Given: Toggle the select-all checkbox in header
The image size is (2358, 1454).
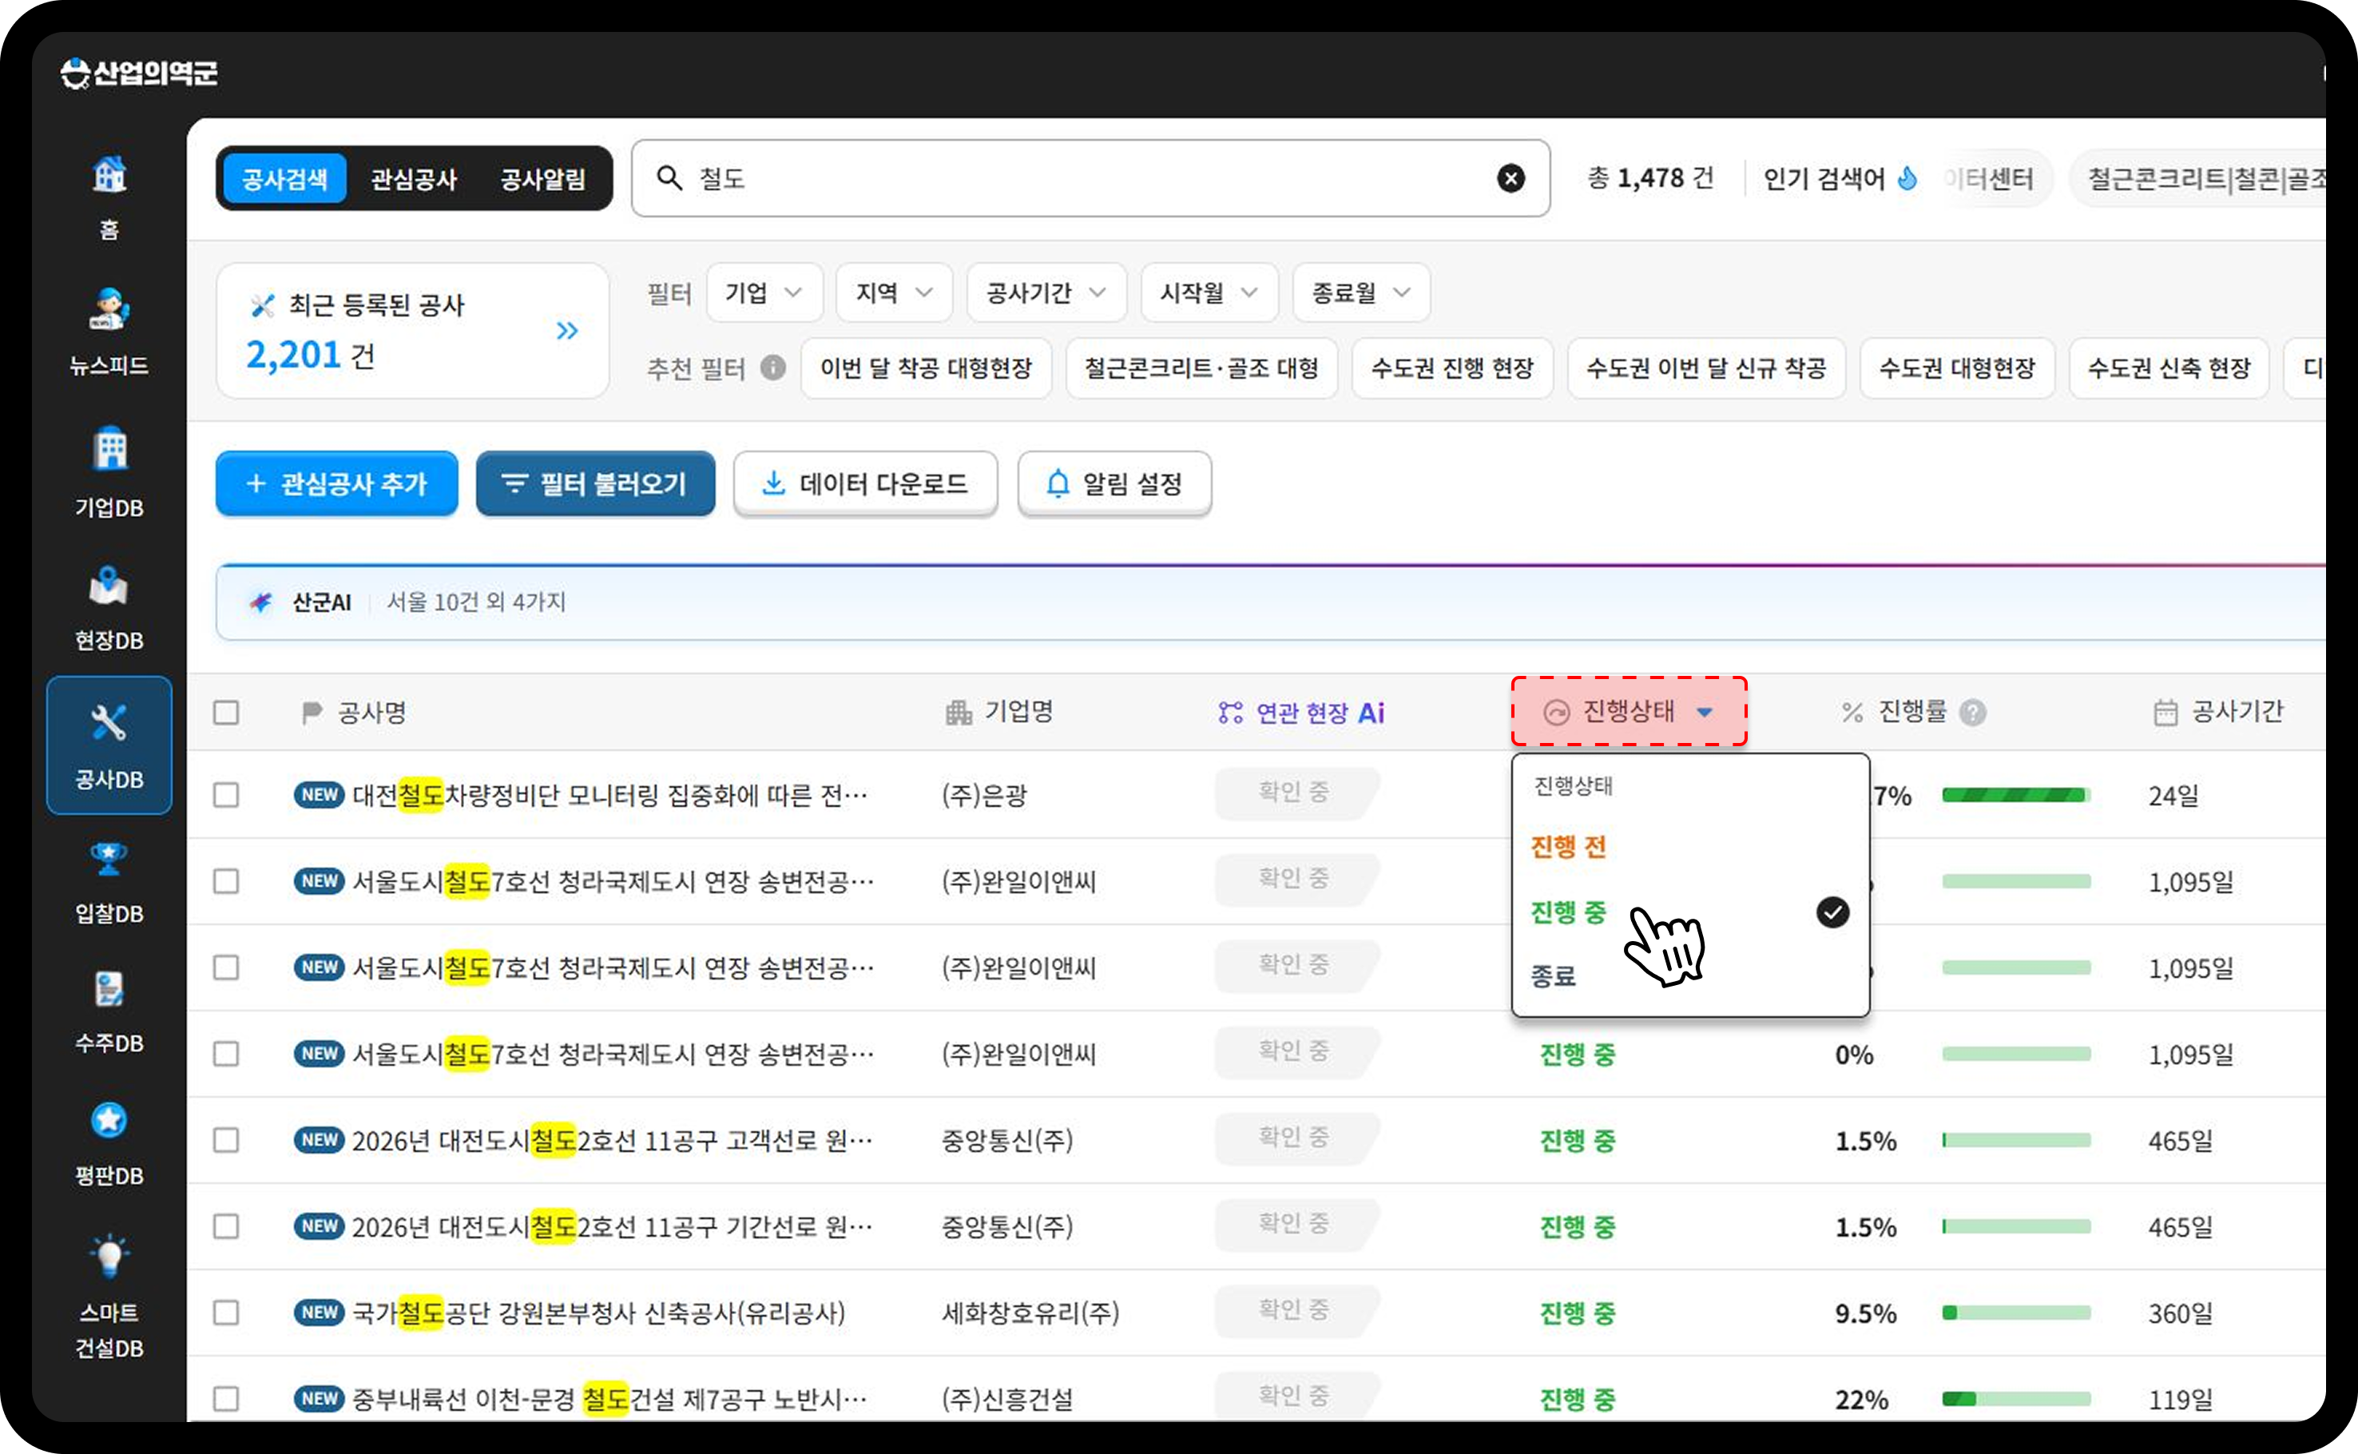Looking at the screenshot, I should (226, 713).
